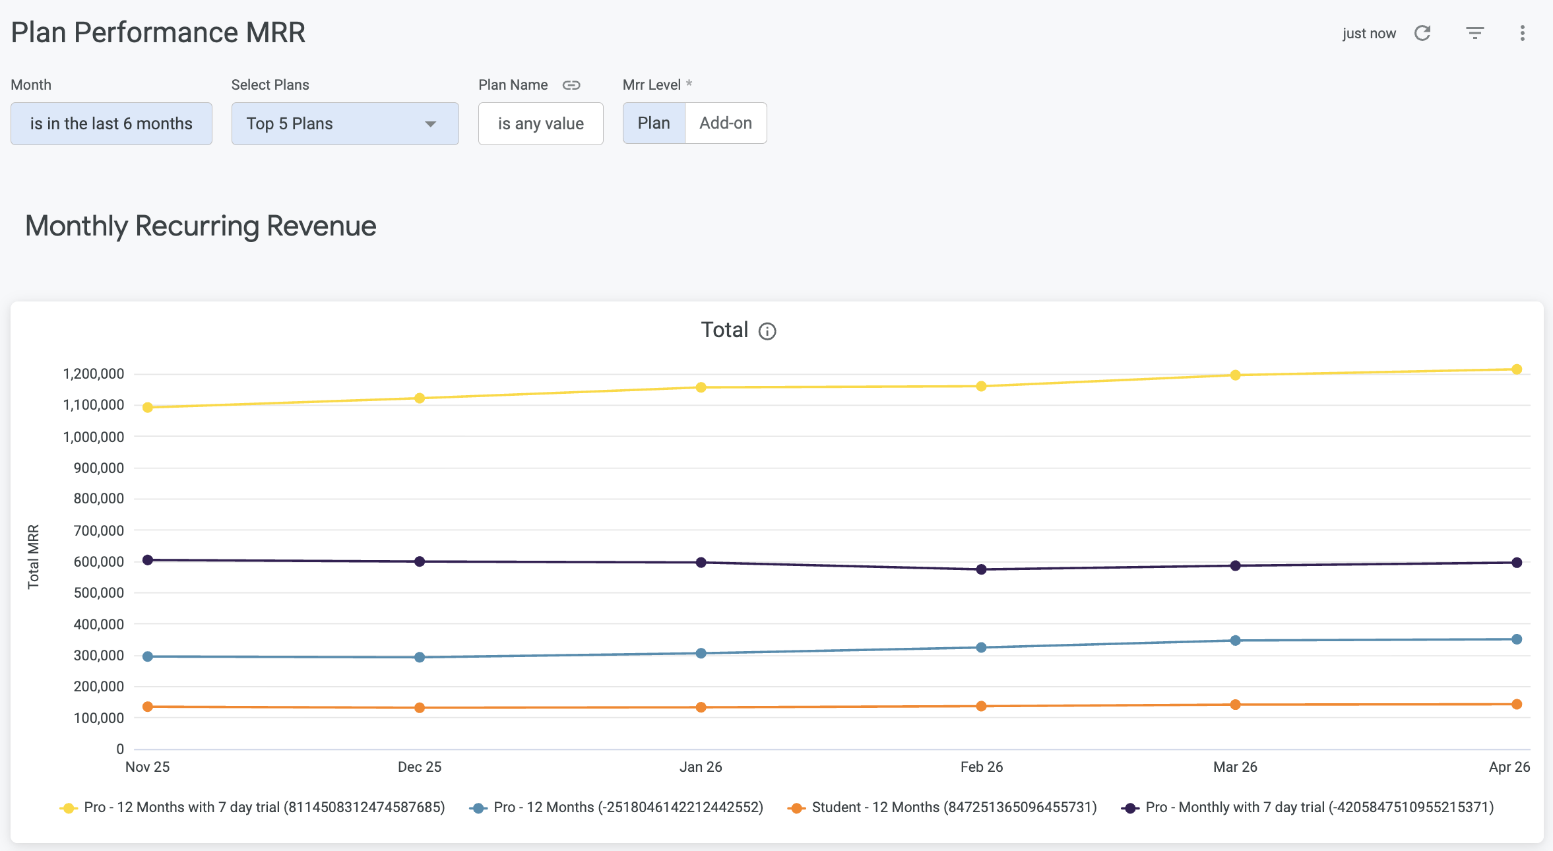Click blue legend marker for Pro 12 Months
The width and height of the screenshot is (1553, 851).
[478, 808]
